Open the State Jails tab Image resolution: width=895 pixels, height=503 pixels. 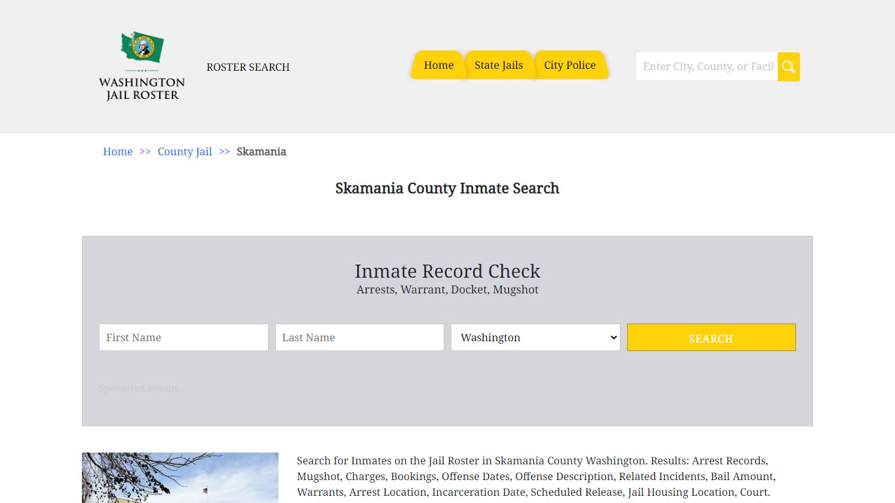(x=499, y=65)
